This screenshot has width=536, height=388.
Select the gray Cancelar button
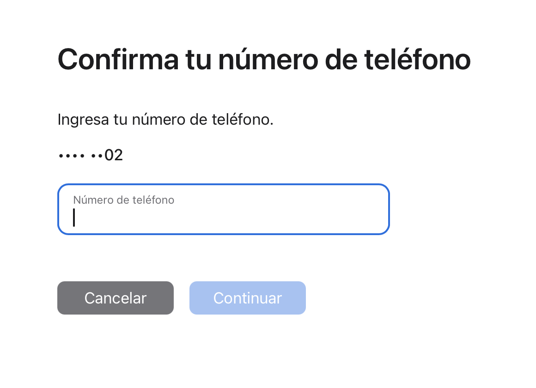[115, 298]
